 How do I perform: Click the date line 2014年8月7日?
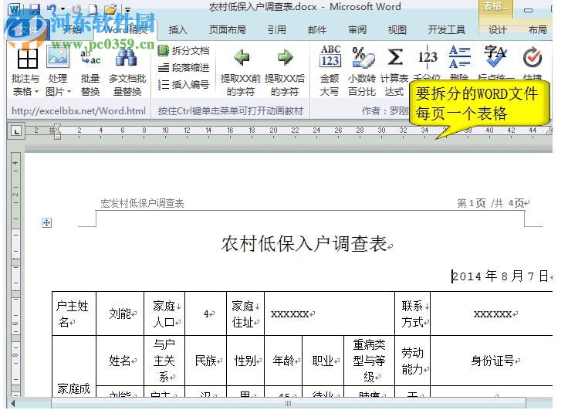click(500, 276)
